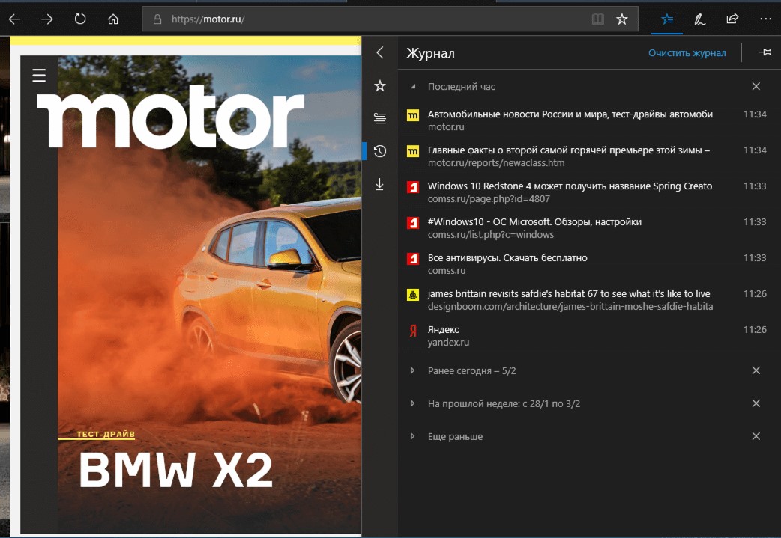Go back to the previous page
Image resolution: width=781 pixels, height=538 pixels.
tap(15, 19)
